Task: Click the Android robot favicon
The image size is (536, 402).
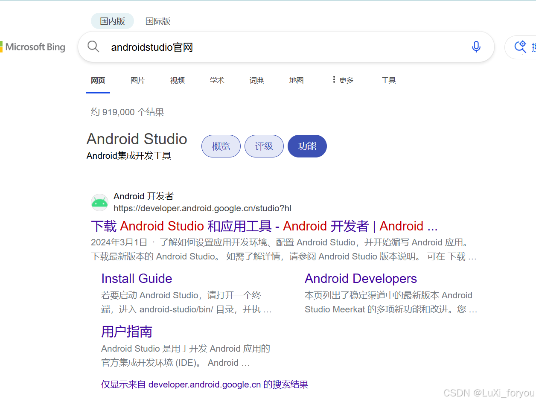Action: [x=100, y=202]
